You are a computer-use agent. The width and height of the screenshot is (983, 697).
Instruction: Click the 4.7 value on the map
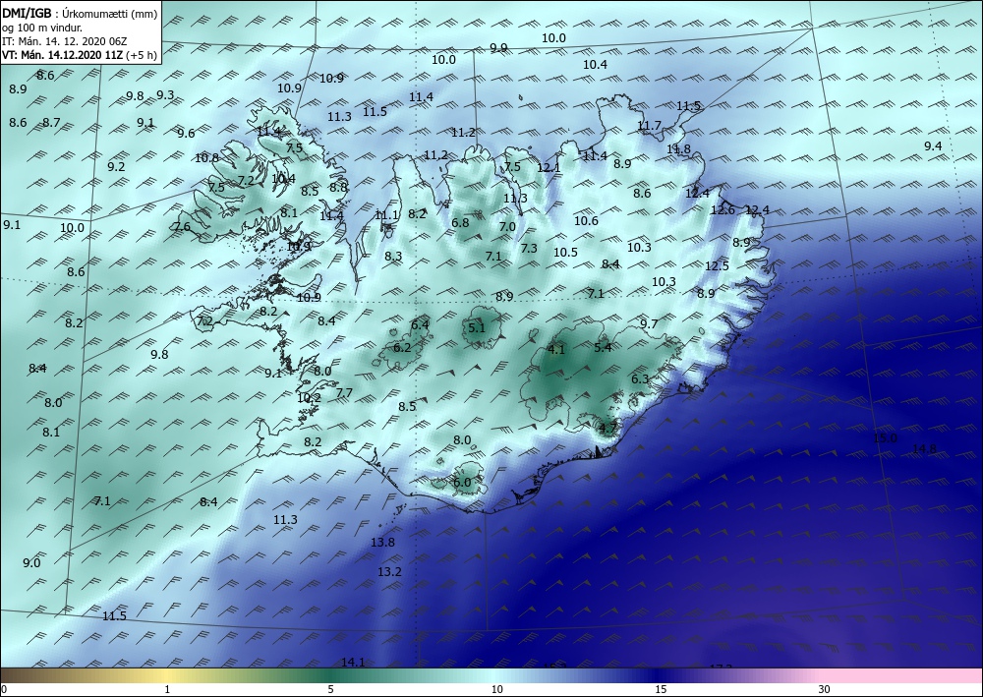[x=608, y=428]
